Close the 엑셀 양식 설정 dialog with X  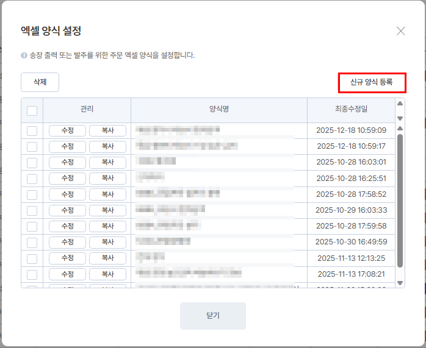pyautogui.click(x=400, y=31)
